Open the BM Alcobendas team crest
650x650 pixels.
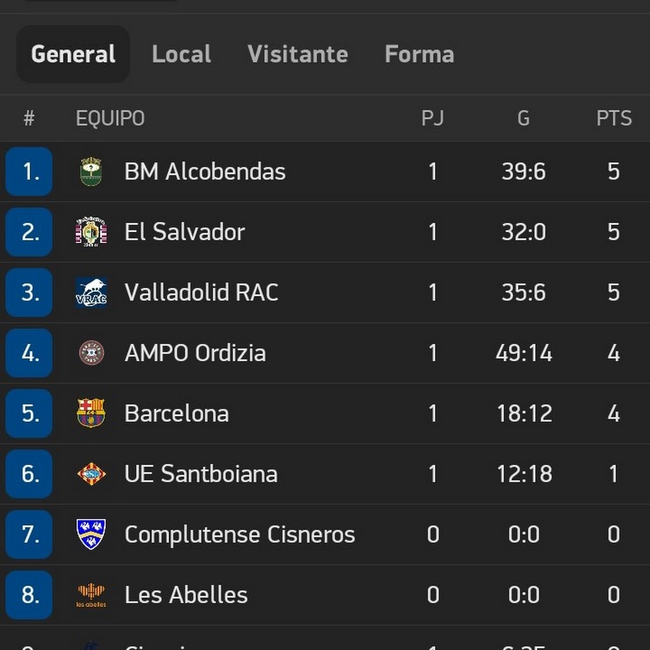[91, 171]
